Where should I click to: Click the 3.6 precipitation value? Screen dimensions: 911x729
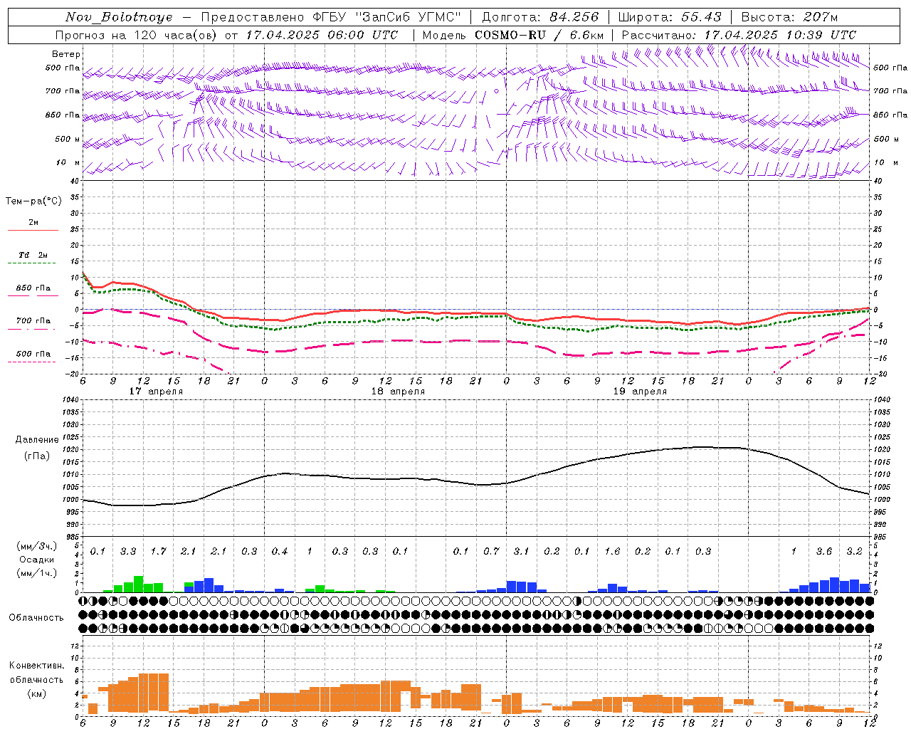pos(824,552)
